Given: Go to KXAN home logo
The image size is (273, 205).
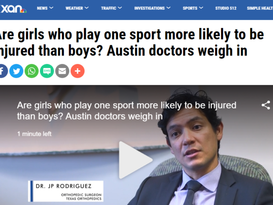Looking at the screenshot, I should (x=13, y=9).
